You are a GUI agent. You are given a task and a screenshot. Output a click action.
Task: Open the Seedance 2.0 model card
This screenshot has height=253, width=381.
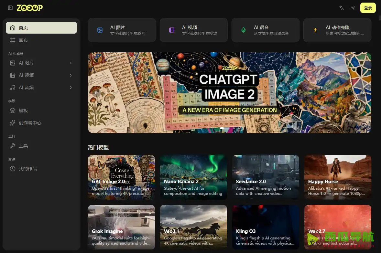pos(266,177)
